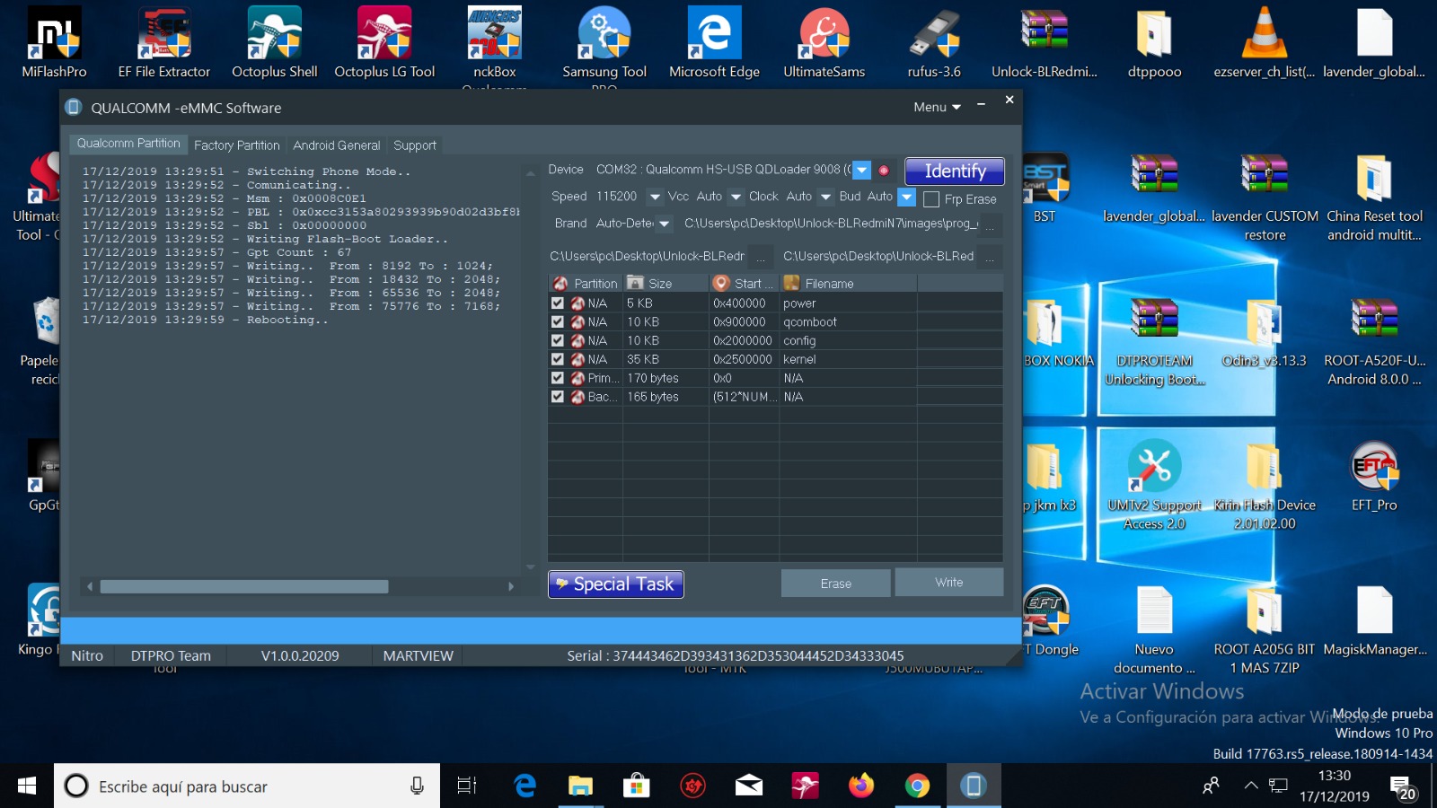Browse for the prog_ programmer file path

(x=990, y=224)
